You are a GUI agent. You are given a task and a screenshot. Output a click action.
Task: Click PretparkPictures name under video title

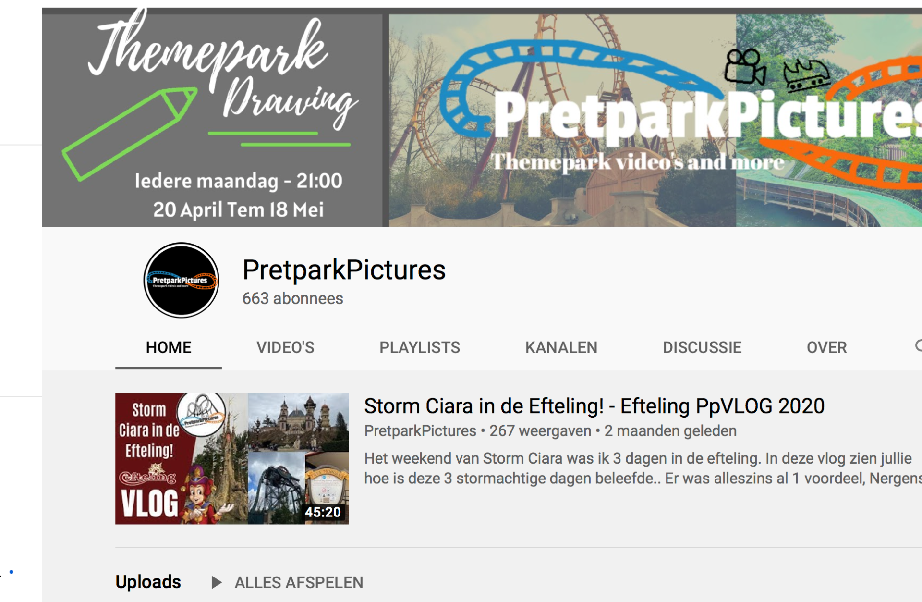(x=420, y=430)
